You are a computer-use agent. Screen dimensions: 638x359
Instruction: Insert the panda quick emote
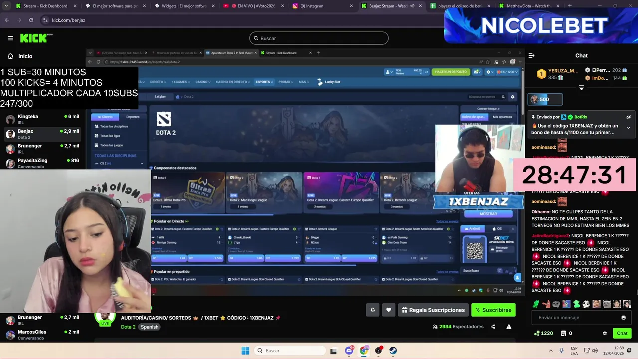(x=586, y=304)
